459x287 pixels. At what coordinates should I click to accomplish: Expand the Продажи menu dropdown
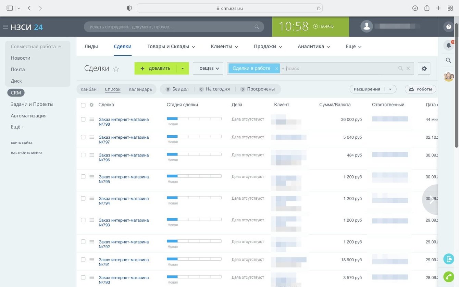[280, 47]
